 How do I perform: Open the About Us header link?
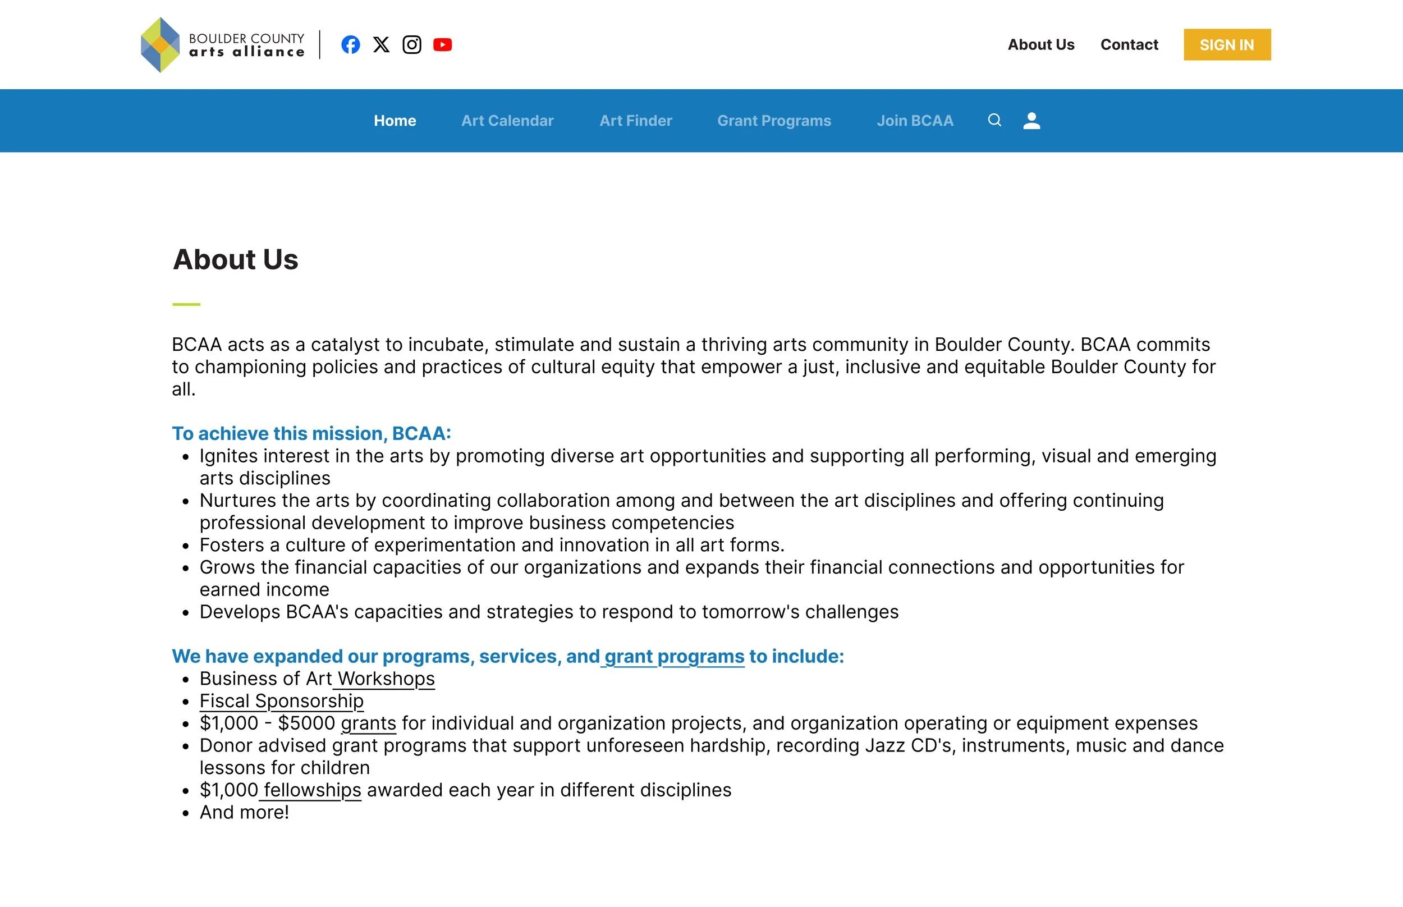(x=1040, y=45)
